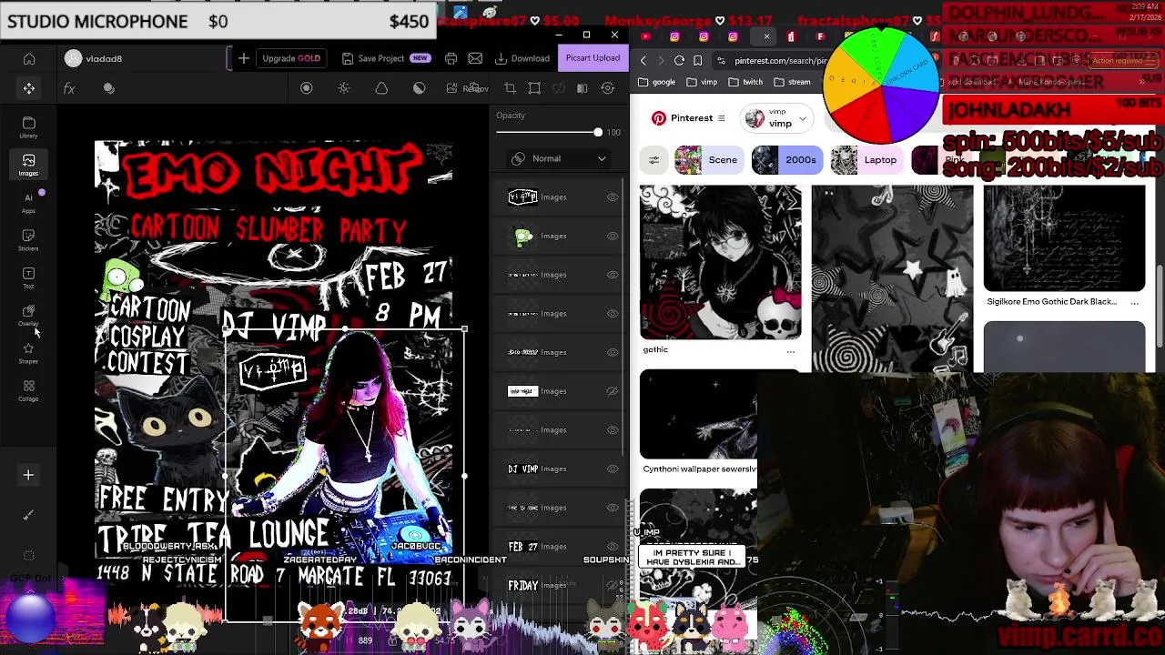
Task: Select the DJ VIMP layer row
Action: click(557, 469)
